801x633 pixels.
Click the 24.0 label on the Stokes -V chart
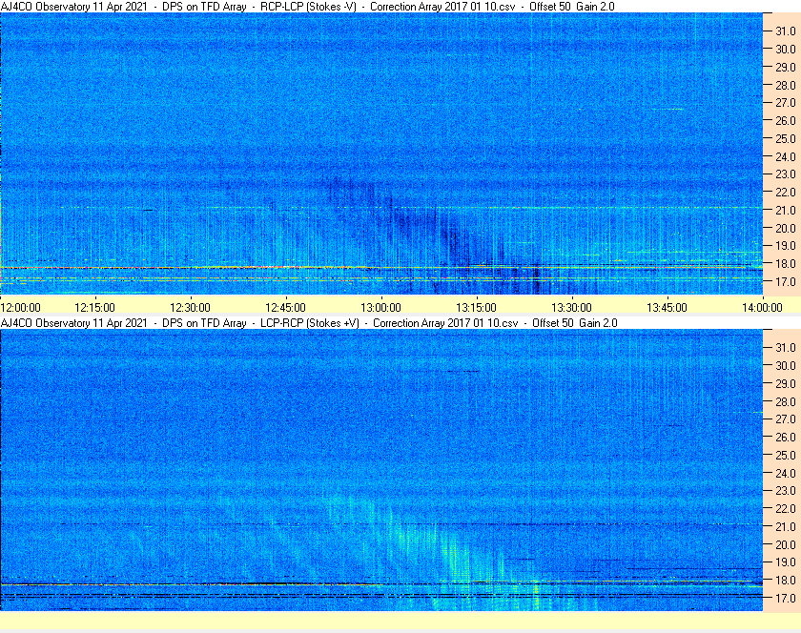coord(786,156)
